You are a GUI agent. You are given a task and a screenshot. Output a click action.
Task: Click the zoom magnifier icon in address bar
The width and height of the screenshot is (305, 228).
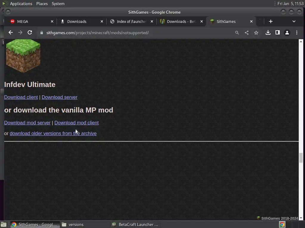(237, 33)
